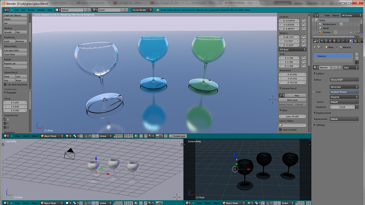
Task: Click the pin icon in properties breadcrumb
Action: pyautogui.click(x=315, y=47)
